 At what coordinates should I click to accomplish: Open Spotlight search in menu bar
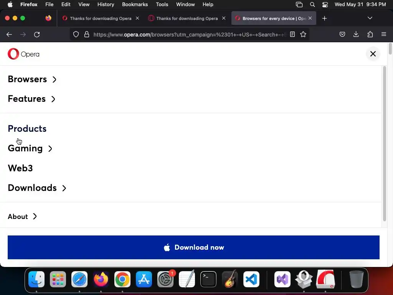click(x=312, y=4)
